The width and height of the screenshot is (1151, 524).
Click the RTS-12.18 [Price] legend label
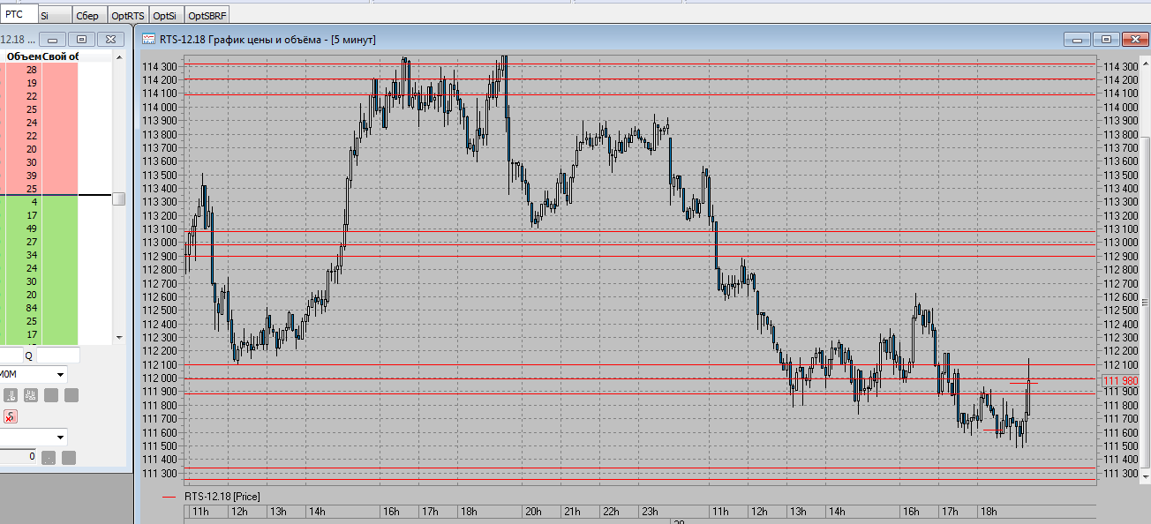click(222, 497)
